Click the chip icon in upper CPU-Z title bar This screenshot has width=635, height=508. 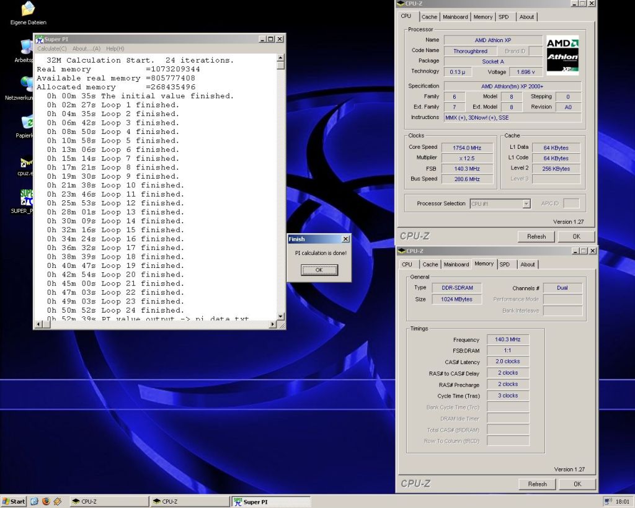[401, 3]
